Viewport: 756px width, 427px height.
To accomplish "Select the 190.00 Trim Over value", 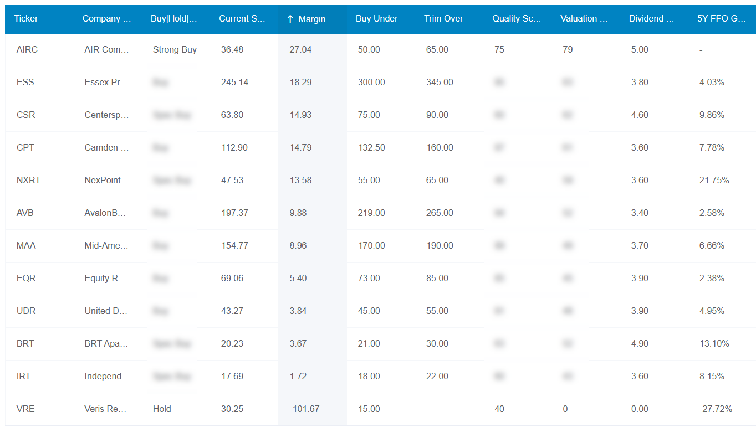I will pos(440,246).
